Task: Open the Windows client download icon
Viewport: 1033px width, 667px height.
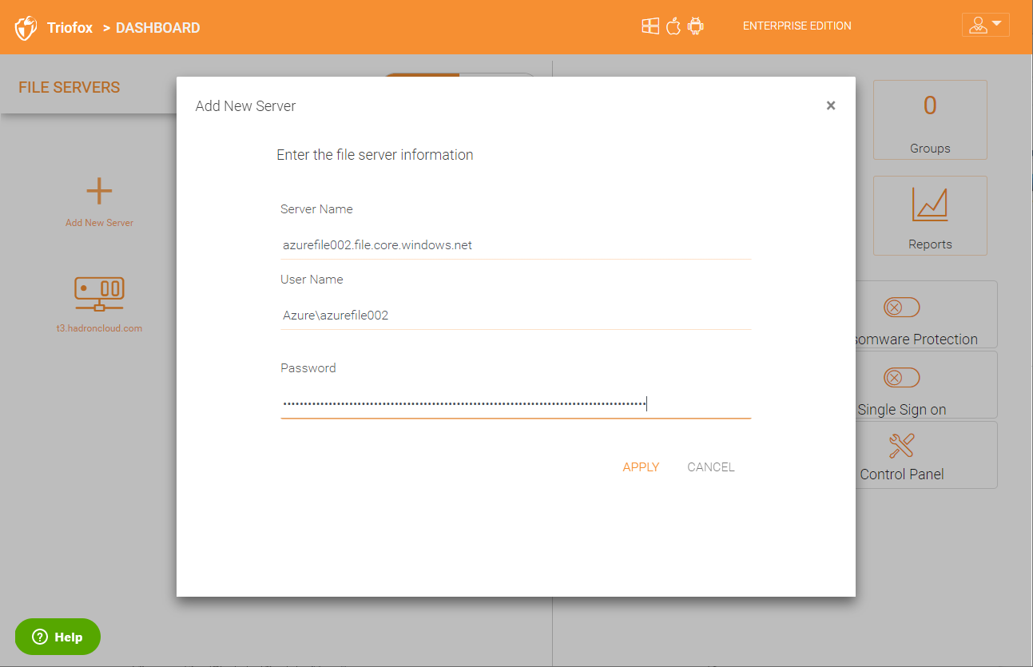Action: tap(650, 26)
